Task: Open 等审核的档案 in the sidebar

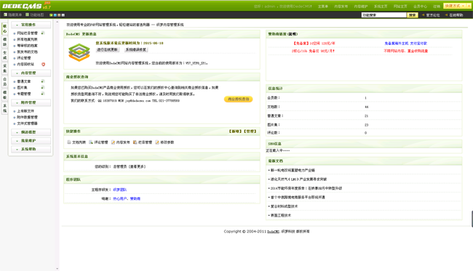Action: 27,46
